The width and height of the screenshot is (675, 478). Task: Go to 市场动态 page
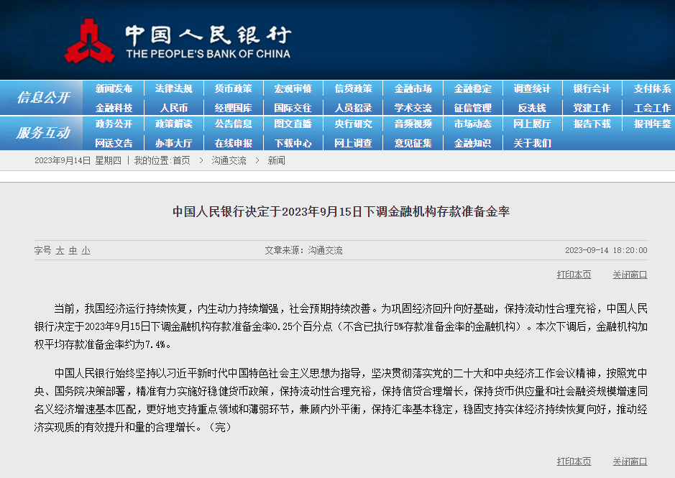473,124
